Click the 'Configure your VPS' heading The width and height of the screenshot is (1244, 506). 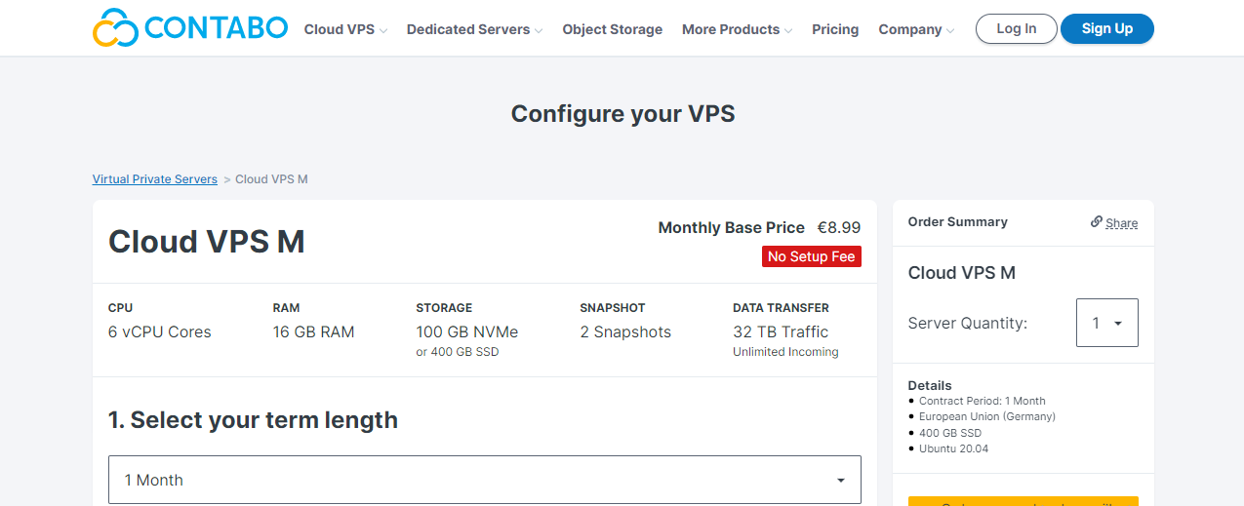[622, 114]
